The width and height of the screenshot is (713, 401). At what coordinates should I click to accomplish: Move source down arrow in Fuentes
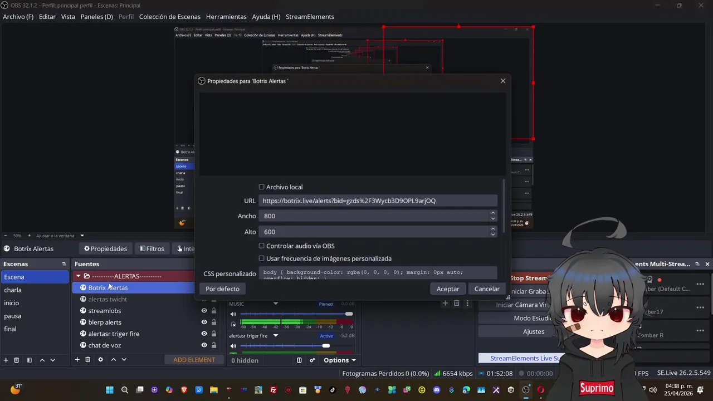(124, 360)
